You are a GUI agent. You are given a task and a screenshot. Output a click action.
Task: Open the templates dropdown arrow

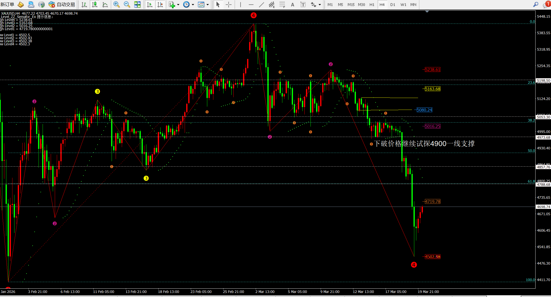(208, 5)
